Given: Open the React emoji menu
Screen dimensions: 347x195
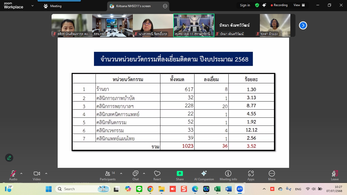Looking at the screenshot, I should 157,175.
